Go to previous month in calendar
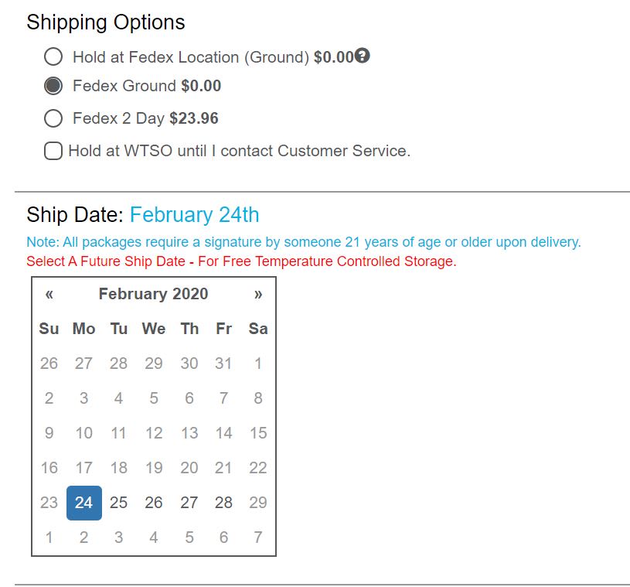The height and width of the screenshot is (587, 630). click(49, 294)
